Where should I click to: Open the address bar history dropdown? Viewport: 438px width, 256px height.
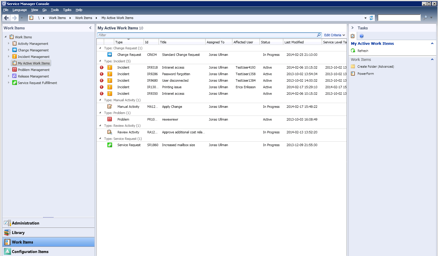pos(365,18)
